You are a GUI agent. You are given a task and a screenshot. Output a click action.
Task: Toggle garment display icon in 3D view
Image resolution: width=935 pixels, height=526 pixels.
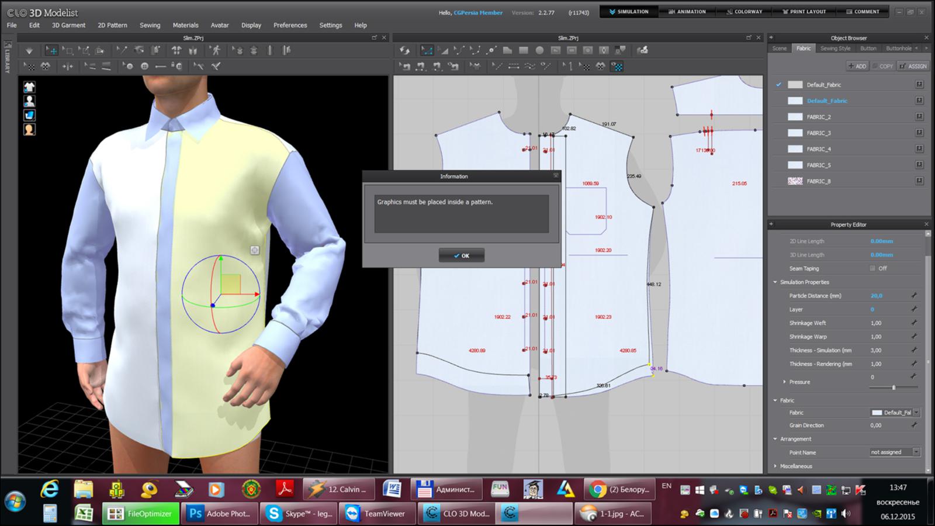pos(29,87)
